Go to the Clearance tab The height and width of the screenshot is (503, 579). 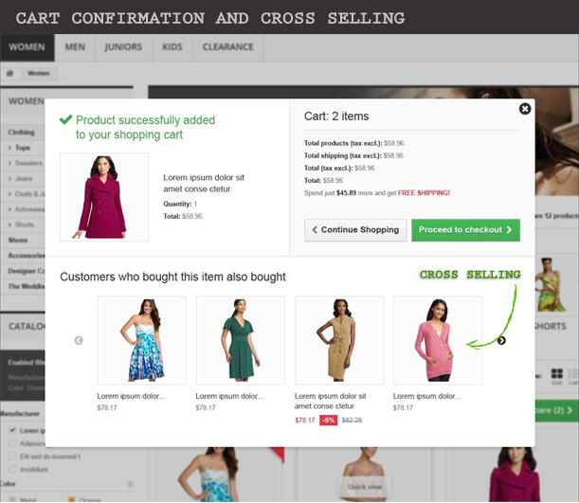tap(228, 46)
